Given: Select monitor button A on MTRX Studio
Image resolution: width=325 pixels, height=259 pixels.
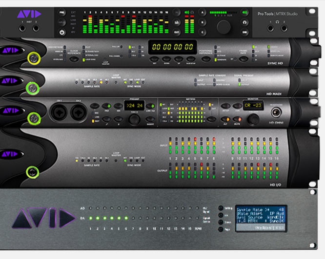Looking at the screenshot, I should (203, 12).
